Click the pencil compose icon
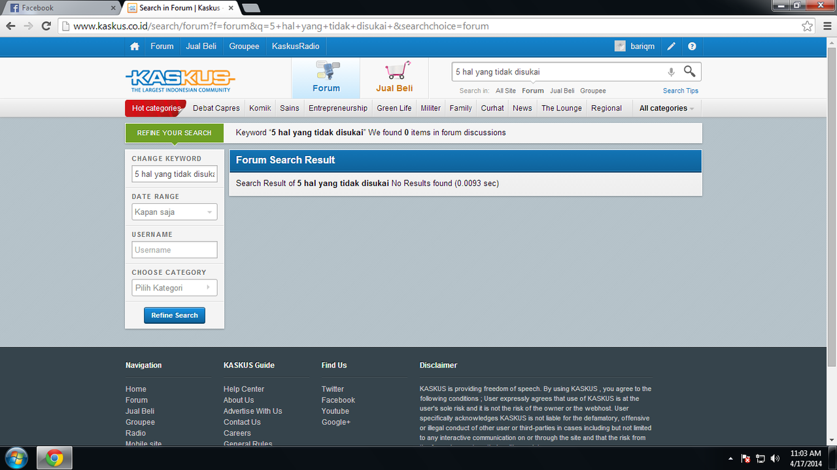 coord(671,46)
